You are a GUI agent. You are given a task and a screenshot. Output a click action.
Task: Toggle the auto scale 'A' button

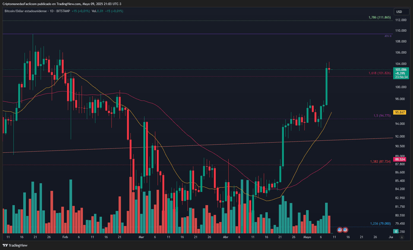tap(402, 237)
